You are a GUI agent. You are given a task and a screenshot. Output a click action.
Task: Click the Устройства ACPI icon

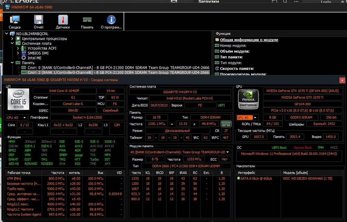24,48
